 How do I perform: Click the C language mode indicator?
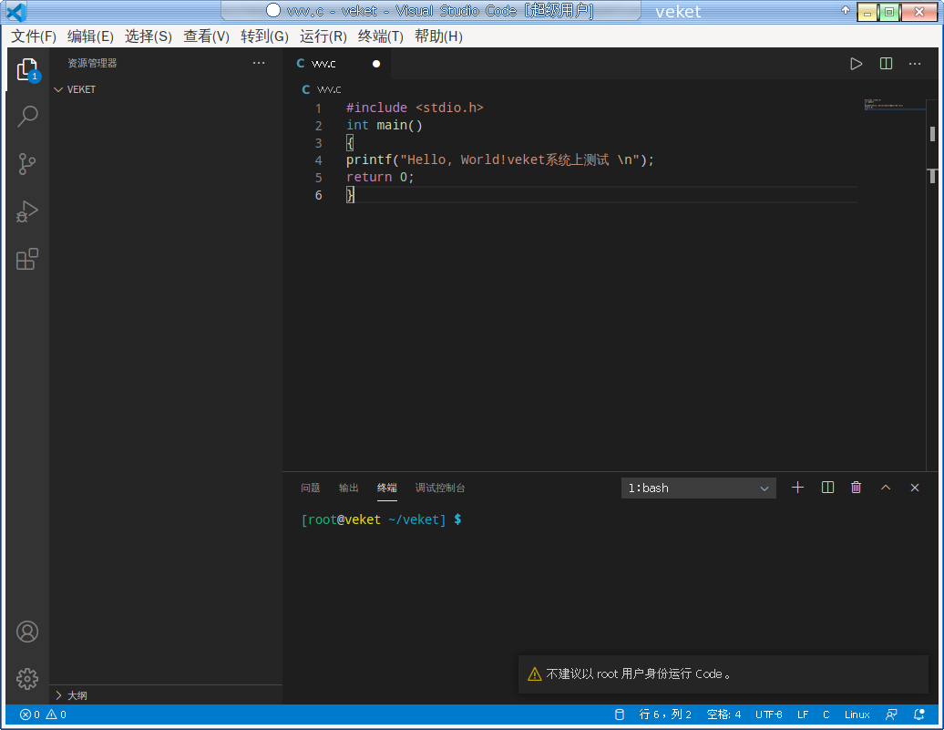tap(826, 715)
